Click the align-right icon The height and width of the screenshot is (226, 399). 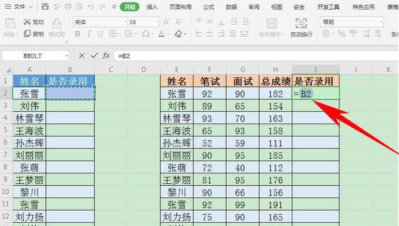(222, 33)
